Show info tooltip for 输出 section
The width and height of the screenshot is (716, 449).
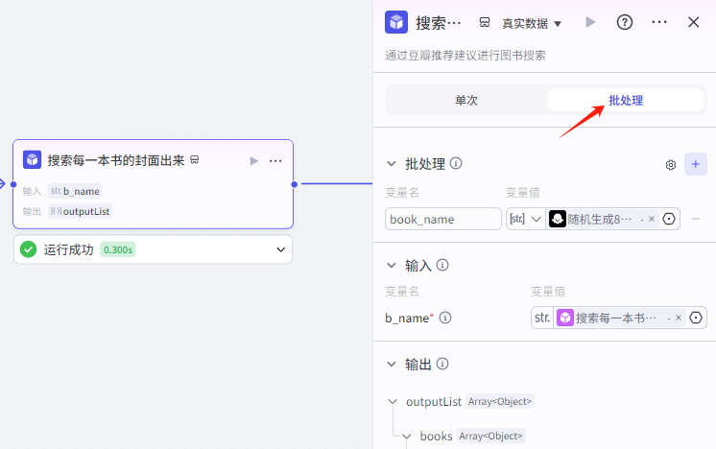[x=442, y=364]
